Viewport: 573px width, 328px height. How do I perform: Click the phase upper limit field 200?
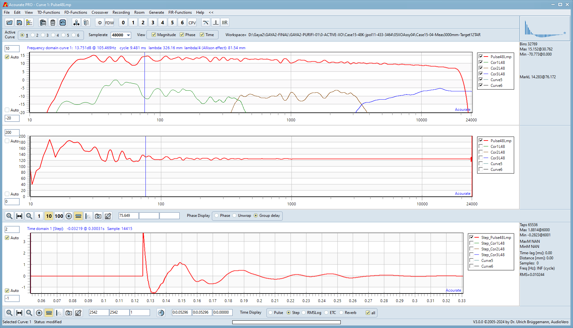point(12,133)
